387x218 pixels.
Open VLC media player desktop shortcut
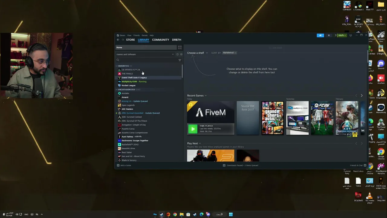369,198
